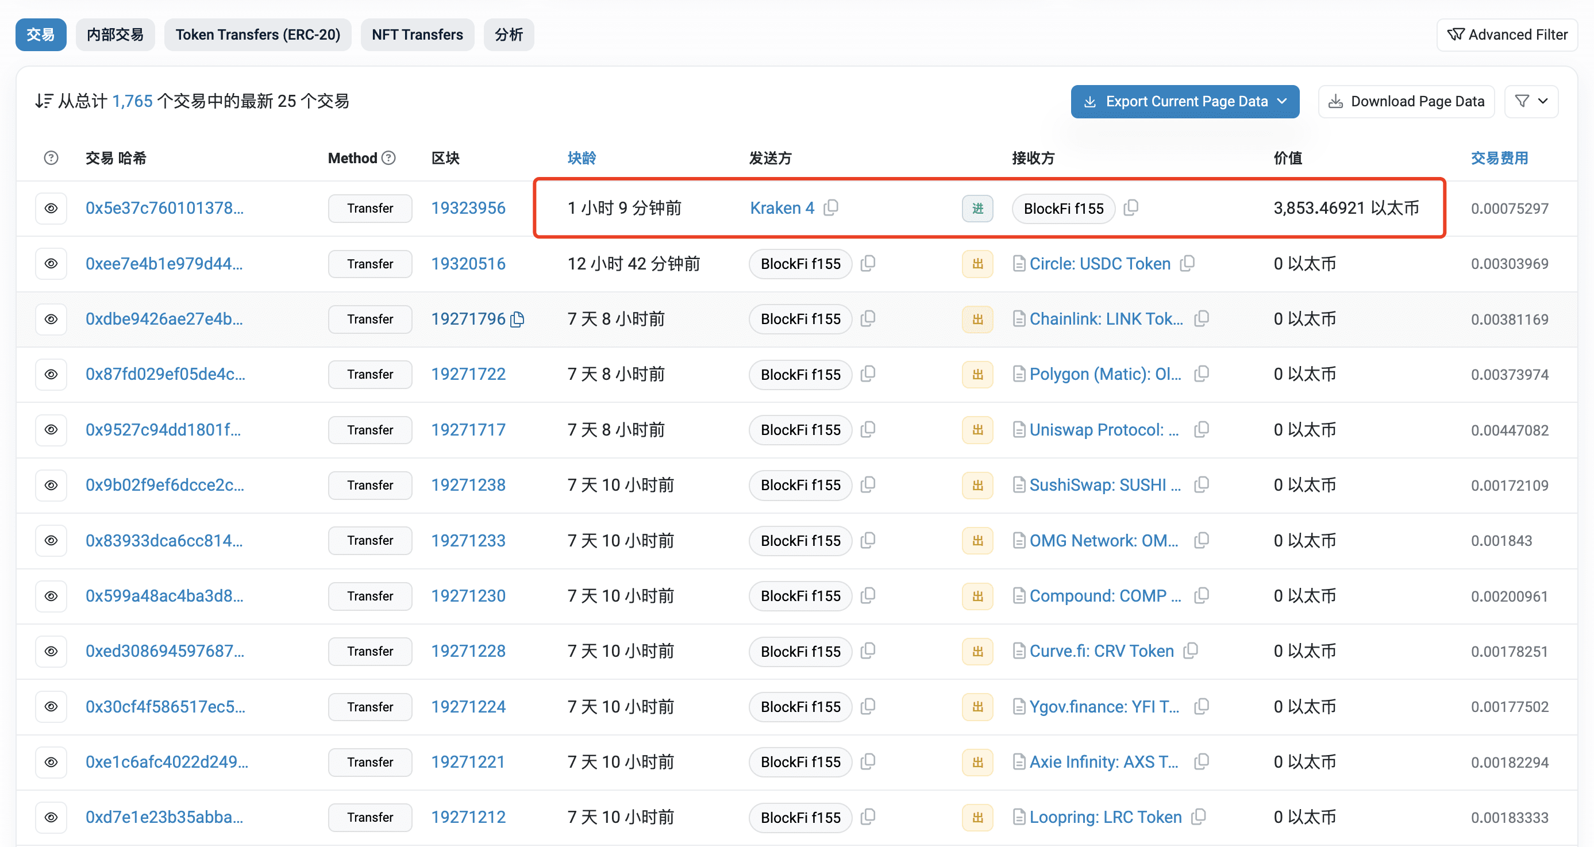
Task: Toggle the 进 direction badge on first row
Action: (x=976, y=209)
